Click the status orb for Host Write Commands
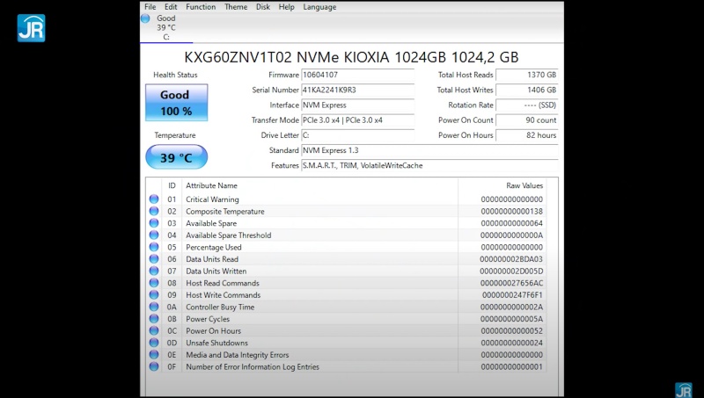This screenshot has width=704, height=398. 154,294
